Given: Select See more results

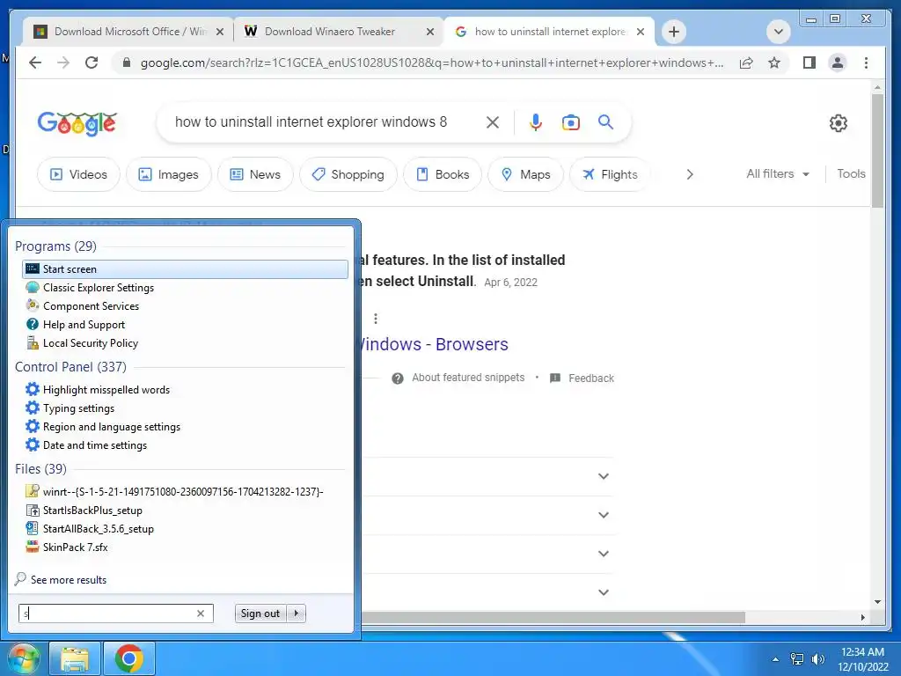Looking at the screenshot, I should pos(69,580).
